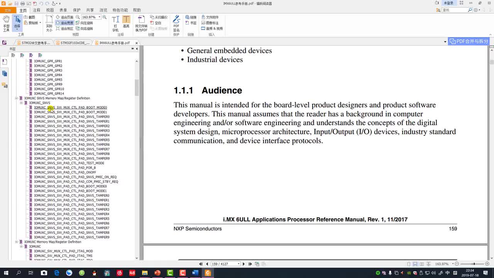Screen dimensions: 494x278
Task: Open the 文件 (File) menu
Action: 8,10
